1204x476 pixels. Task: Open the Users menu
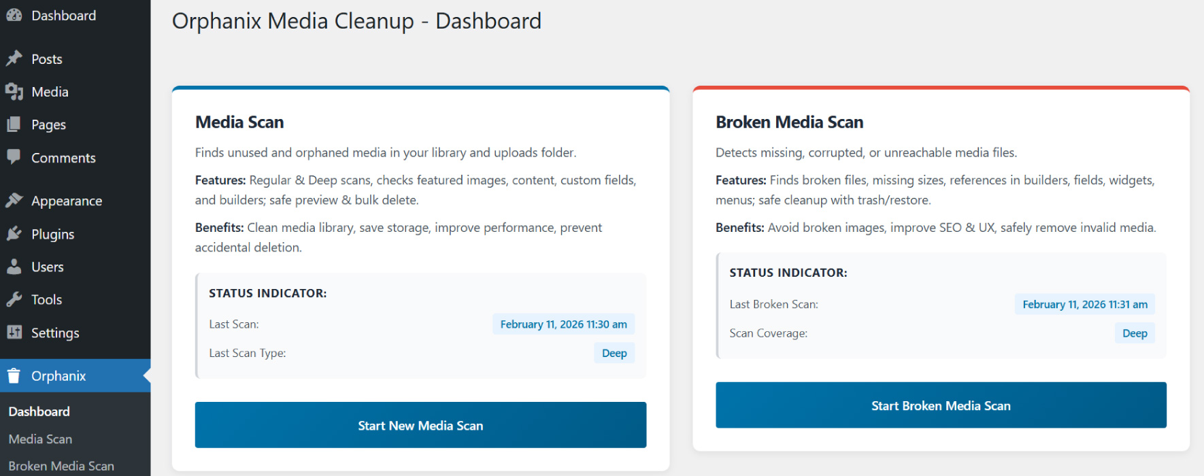click(75, 267)
